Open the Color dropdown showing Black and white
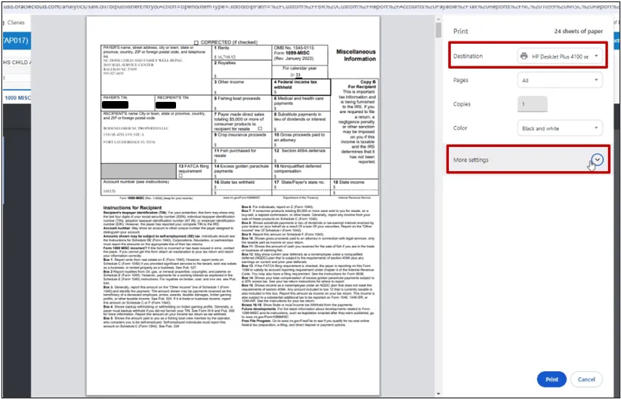This screenshot has width=621, height=399. tap(560, 128)
